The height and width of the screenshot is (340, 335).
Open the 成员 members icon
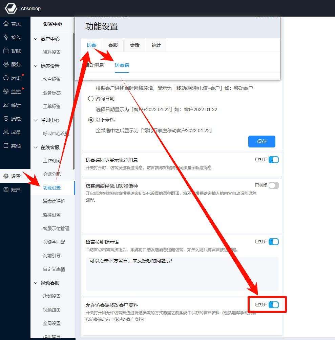[x=6, y=132]
